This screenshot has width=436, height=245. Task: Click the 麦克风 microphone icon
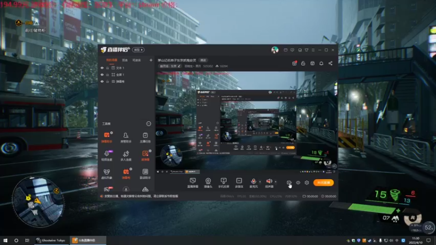(x=253, y=181)
